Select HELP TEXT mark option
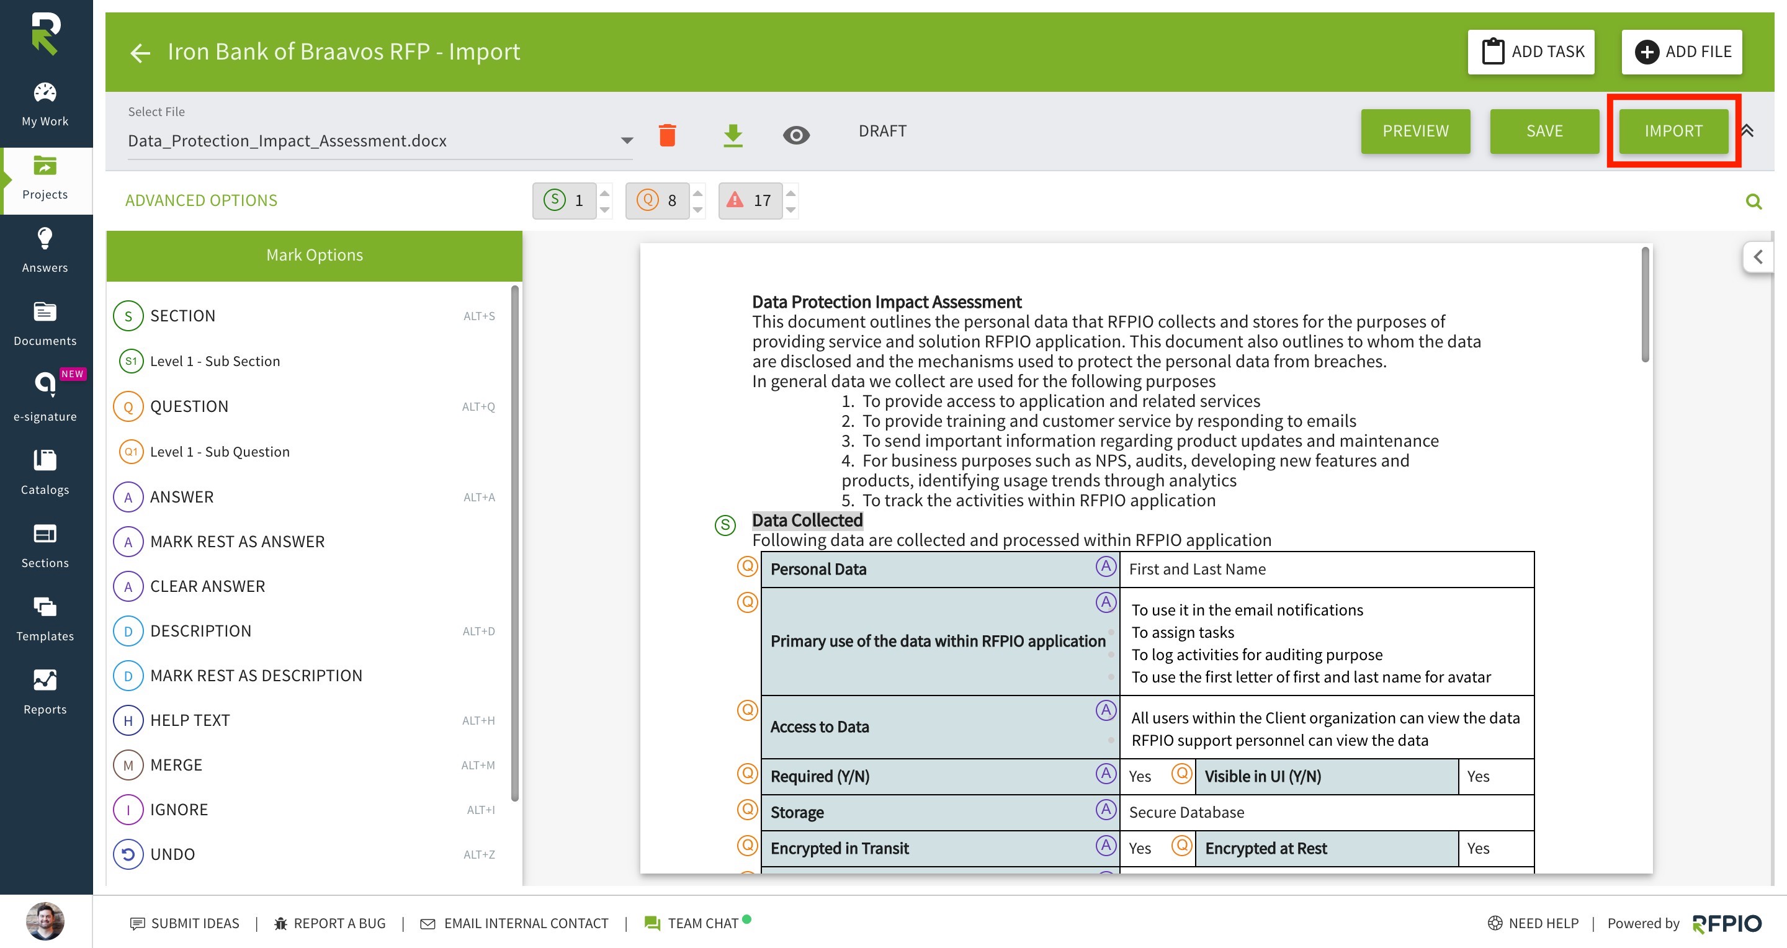This screenshot has height=948, width=1787. 305,720
